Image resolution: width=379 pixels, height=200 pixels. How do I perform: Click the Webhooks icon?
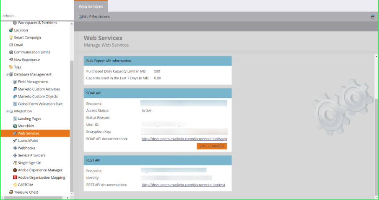click(15, 148)
